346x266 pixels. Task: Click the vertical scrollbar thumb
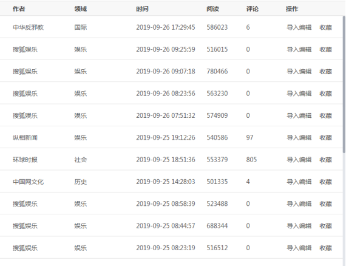tap(344, 84)
